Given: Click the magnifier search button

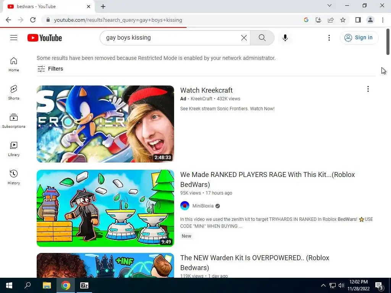Looking at the screenshot, I should [262, 38].
